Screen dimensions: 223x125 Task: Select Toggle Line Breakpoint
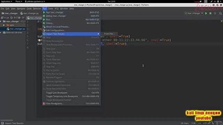[x=71, y=93]
